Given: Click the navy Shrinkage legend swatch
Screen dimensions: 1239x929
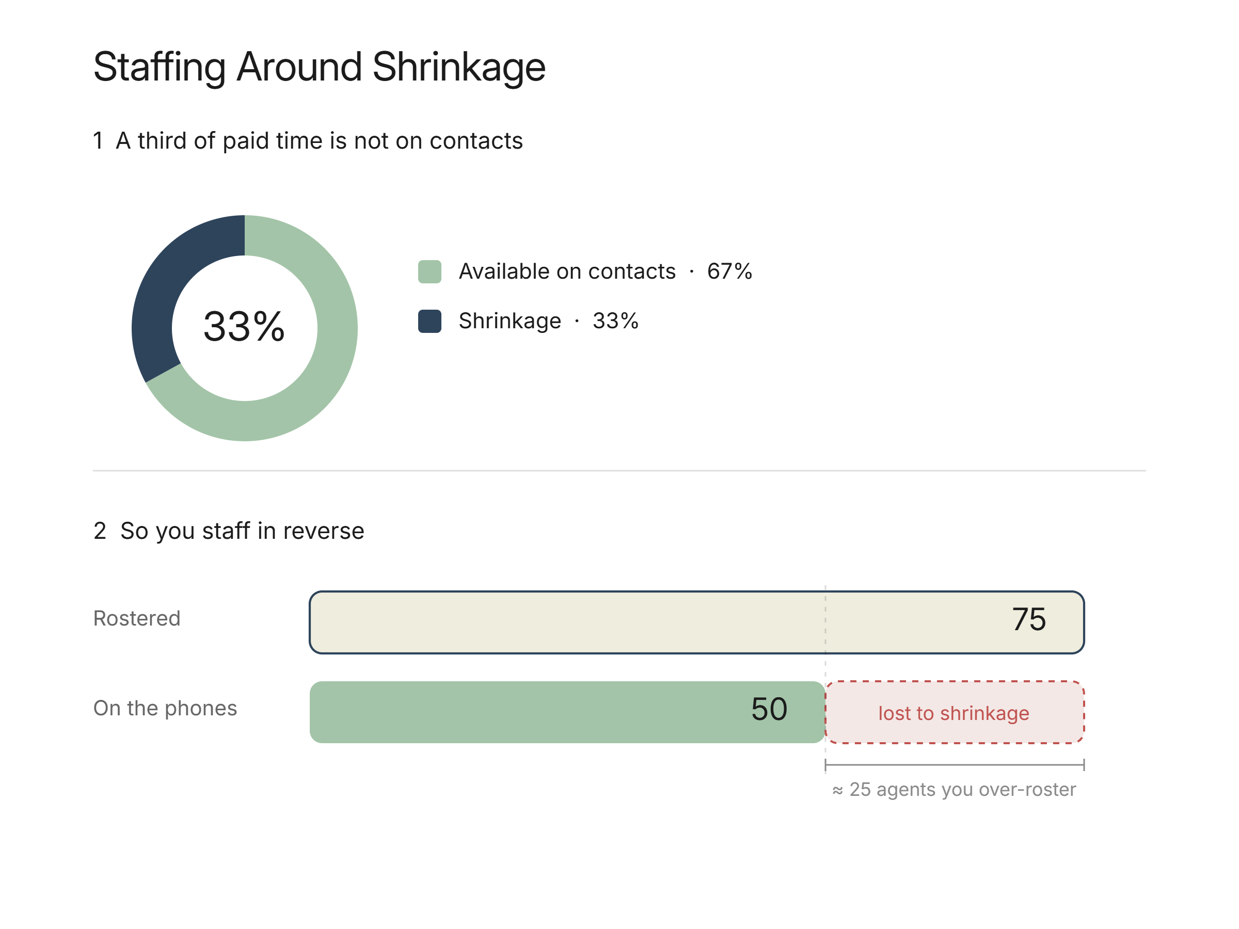Looking at the screenshot, I should (430, 322).
